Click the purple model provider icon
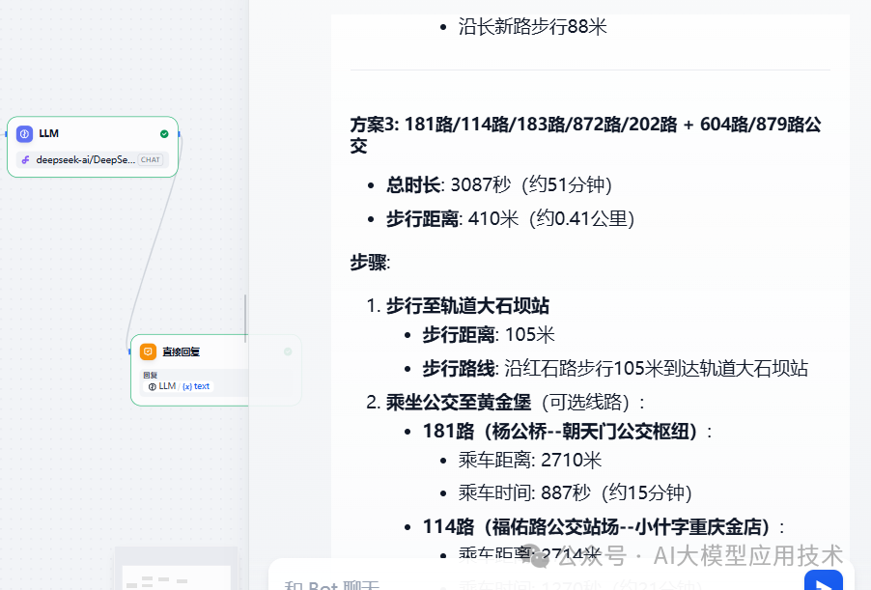871x590 pixels. (x=25, y=159)
